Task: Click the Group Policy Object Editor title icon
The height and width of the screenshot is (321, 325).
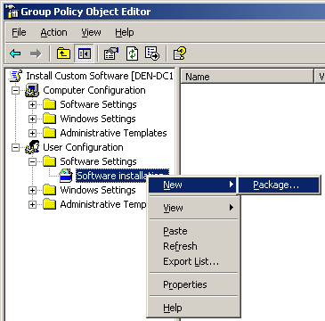Action: point(12,12)
